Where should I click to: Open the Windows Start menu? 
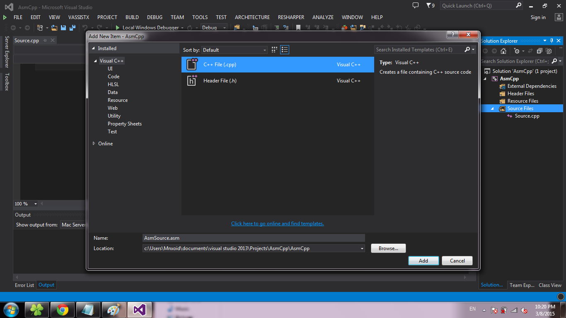point(11,310)
